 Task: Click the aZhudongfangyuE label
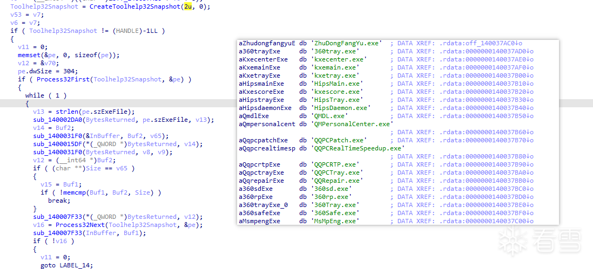point(267,43)
